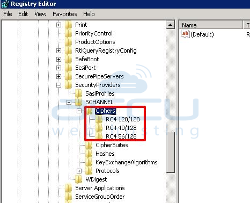Collapse the SecurityProviders key

coord(58,85)
